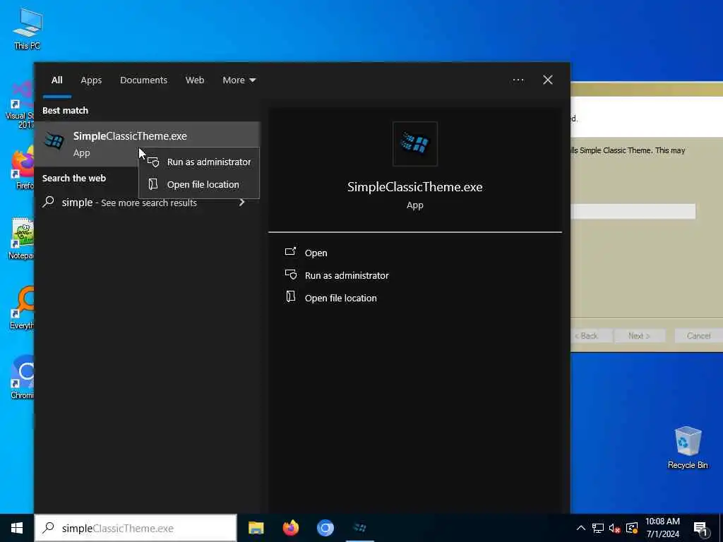
Task: Select the All search tab
Action: [x=56, y=80]
